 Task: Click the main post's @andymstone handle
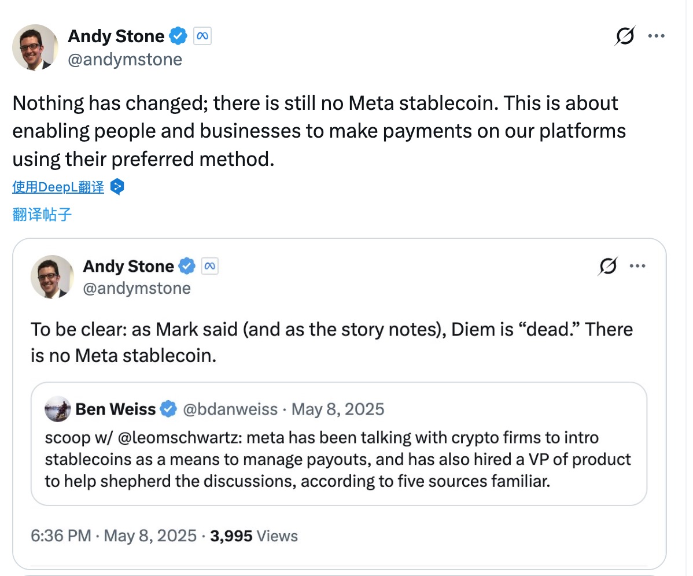(125, 59)
